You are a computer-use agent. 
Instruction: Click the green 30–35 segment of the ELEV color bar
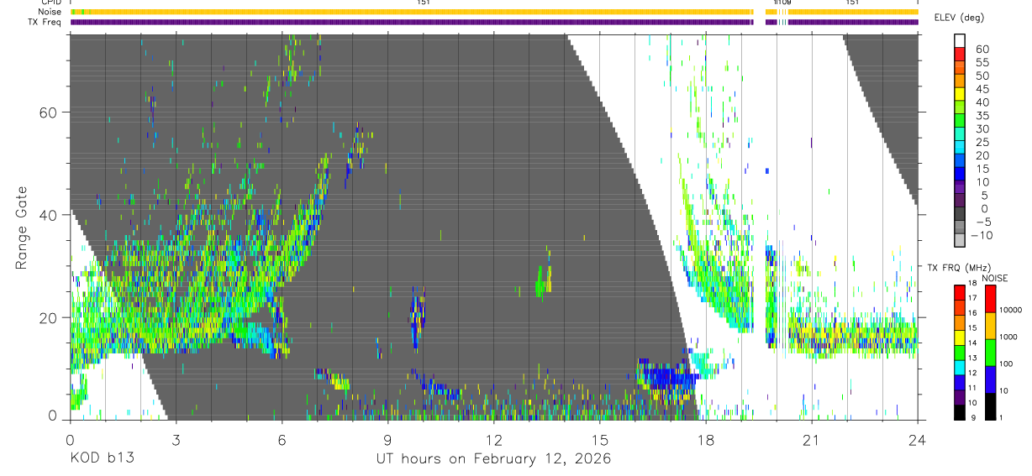960,122
